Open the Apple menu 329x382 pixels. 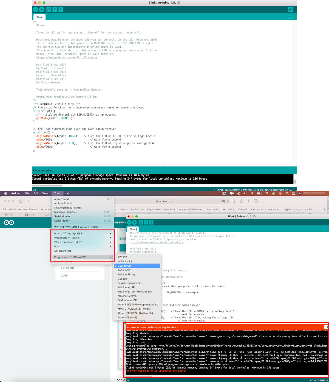[x=5, y=193]
